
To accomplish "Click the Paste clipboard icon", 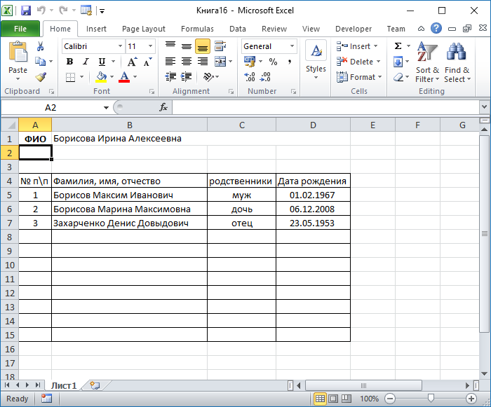I will (18, 52).
